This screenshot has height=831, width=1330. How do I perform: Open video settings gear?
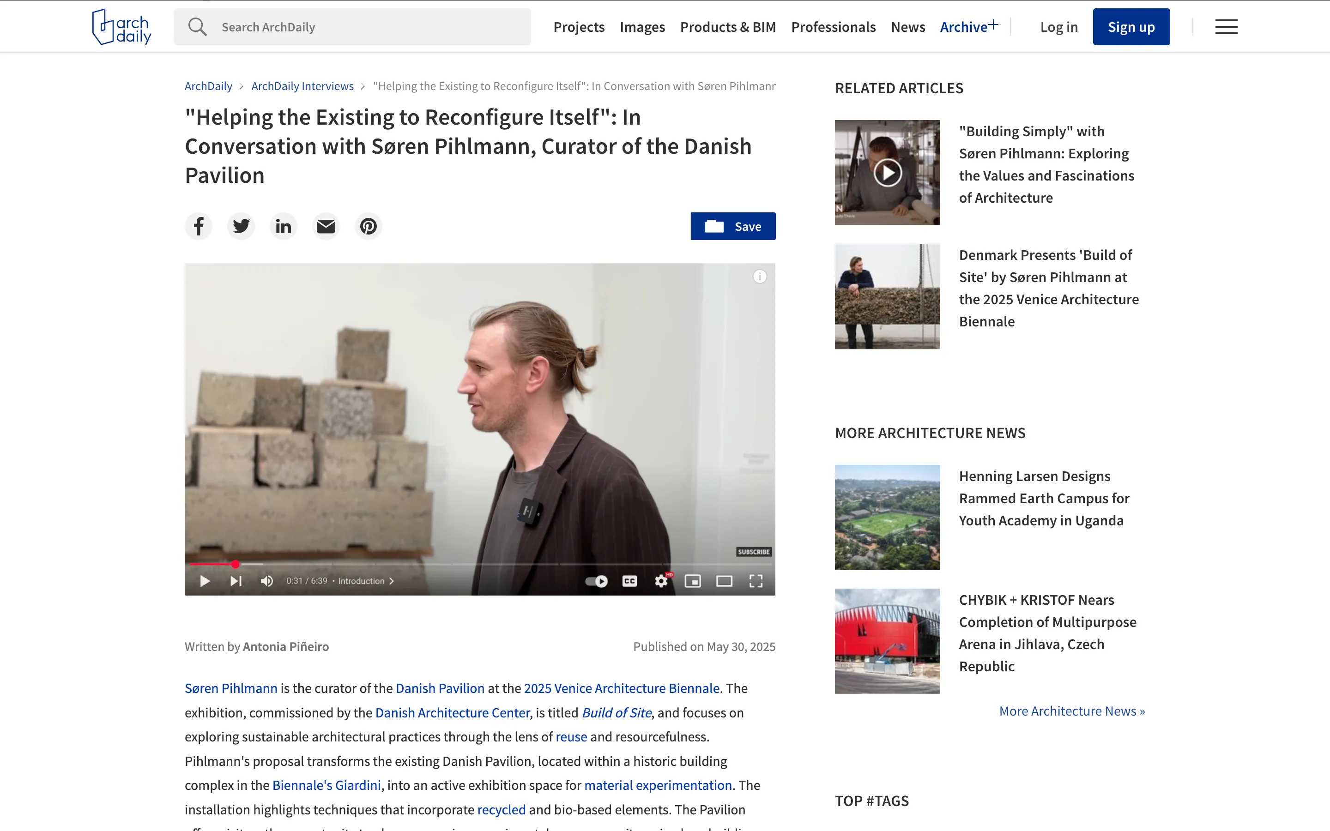pyautogui.click(x=662, y=581)
